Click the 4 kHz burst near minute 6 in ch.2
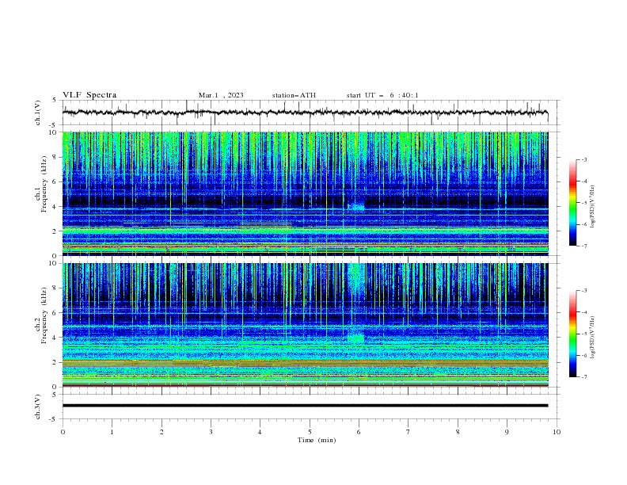 355,338
